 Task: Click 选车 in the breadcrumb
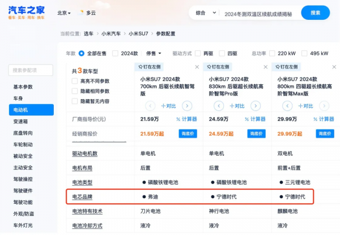pos(88,33)
